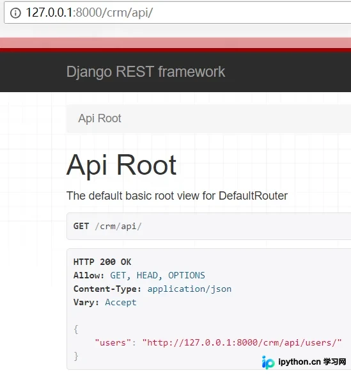Open the Django REST framework brand link

(x=146, y=72)
